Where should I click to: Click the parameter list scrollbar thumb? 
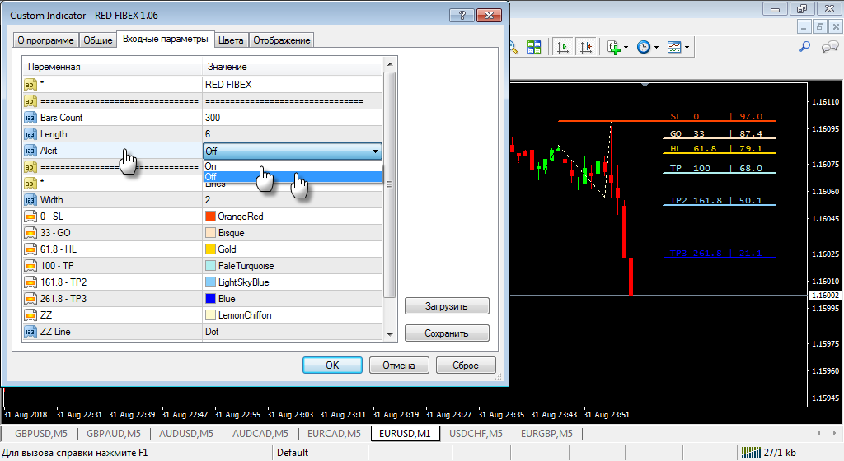click(390, 184)
